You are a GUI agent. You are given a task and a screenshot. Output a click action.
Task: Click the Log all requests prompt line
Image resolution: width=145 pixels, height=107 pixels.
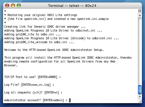33,92
